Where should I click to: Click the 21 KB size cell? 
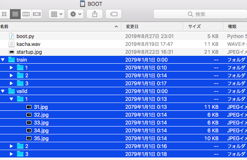[211, 52]
